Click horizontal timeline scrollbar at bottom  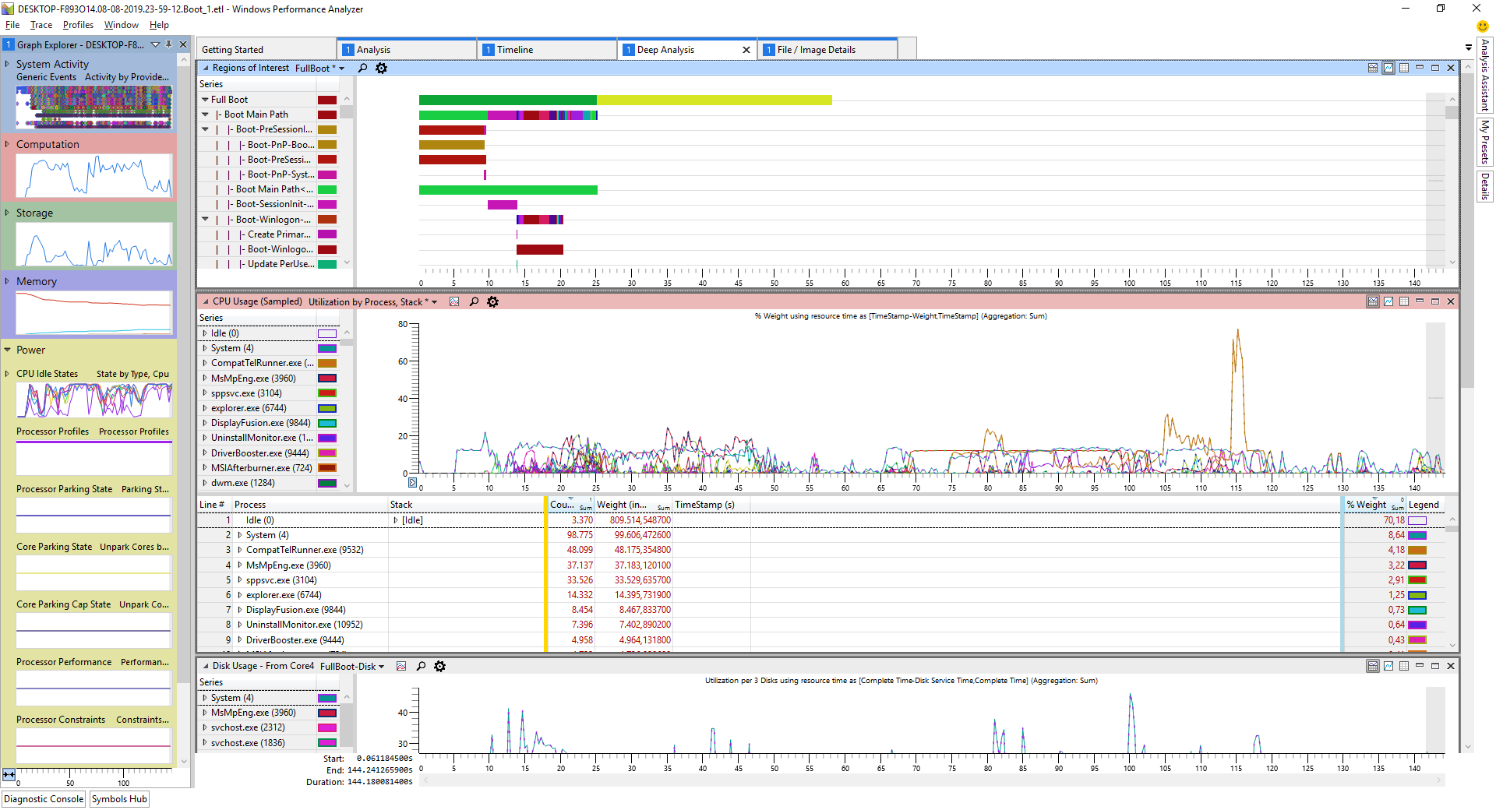(932, 780)
